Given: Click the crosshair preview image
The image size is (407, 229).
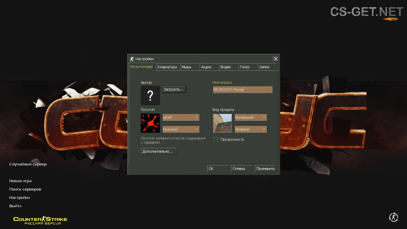Looking at the screenshot, I should (x=222, y=123).
